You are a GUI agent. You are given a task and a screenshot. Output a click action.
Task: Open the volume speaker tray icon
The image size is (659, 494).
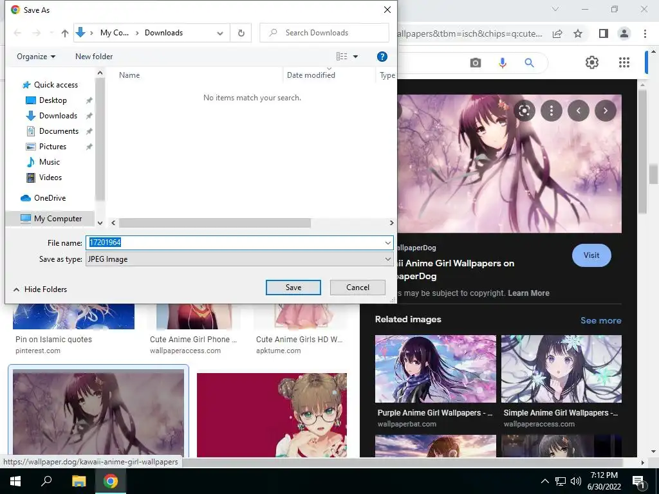point(576,481)
